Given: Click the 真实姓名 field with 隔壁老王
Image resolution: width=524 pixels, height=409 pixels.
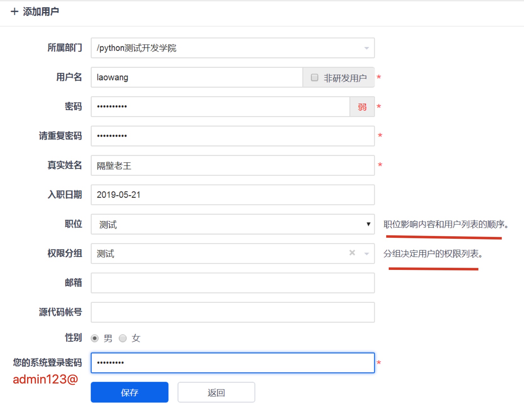Looking at the screenshot, I should (232, 165).
